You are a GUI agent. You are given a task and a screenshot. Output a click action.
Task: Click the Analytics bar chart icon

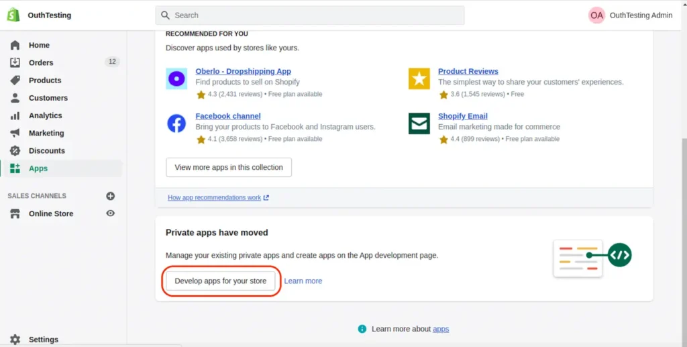(15, 115)
